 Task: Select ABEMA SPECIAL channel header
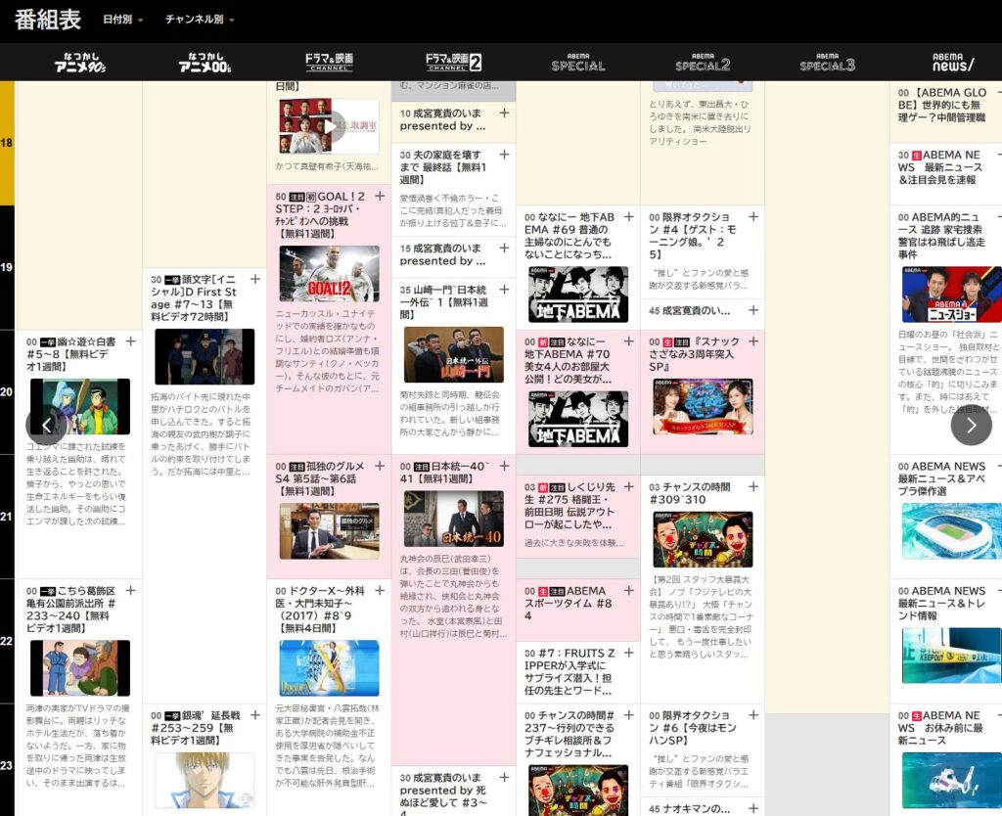point(577,62)
